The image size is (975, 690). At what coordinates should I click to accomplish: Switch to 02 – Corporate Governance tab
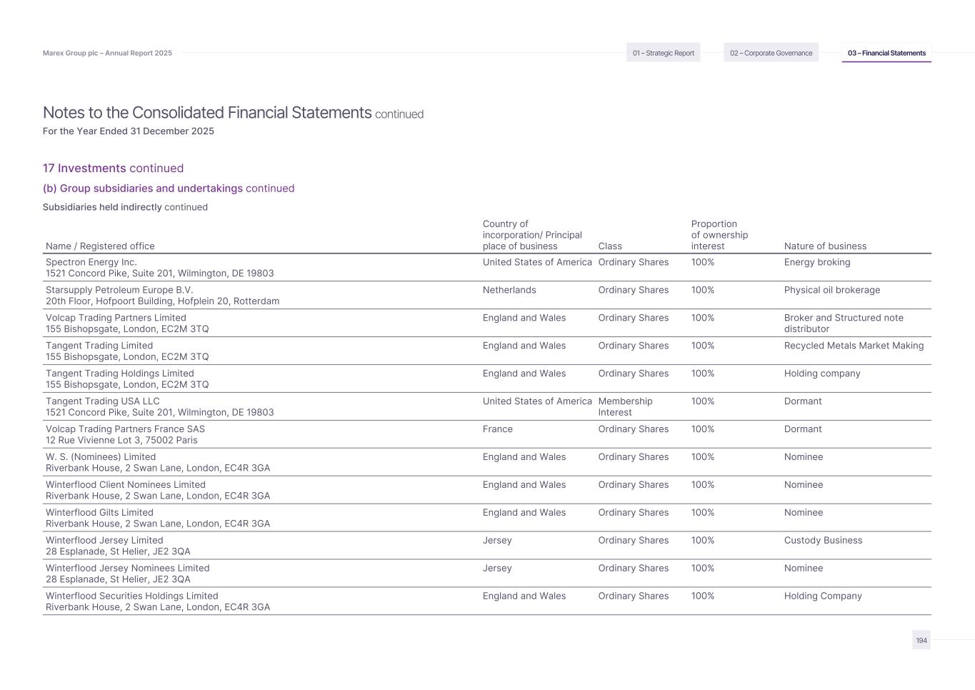point(771,53)
